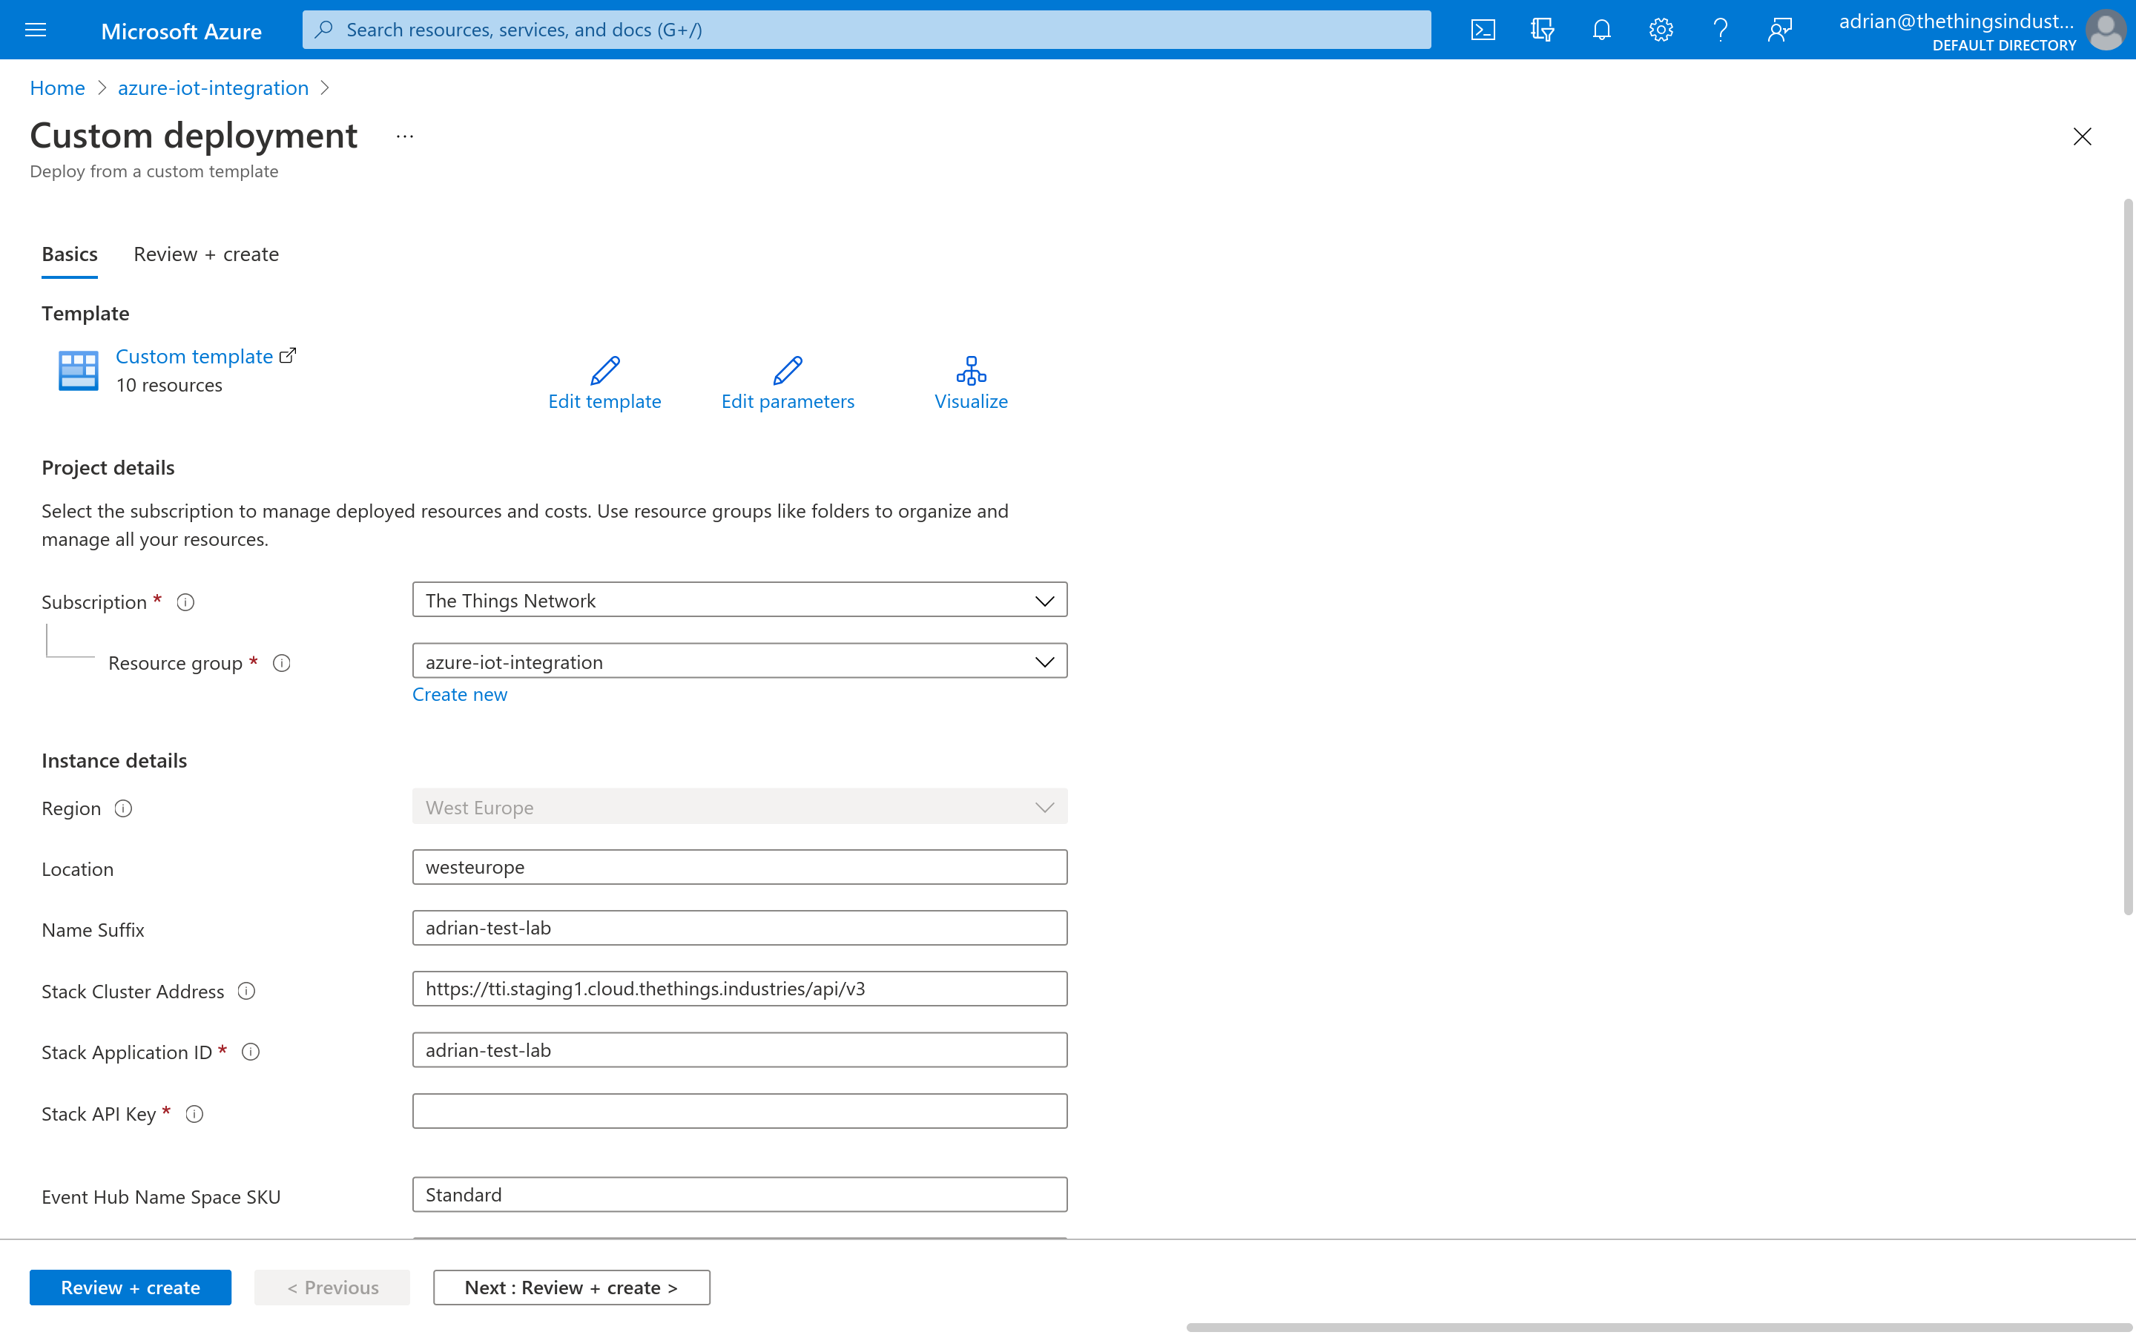The width and height of the screenshot is (2136, 1335).
Task: Click the Stack API Key input field
Action: 738,1110
